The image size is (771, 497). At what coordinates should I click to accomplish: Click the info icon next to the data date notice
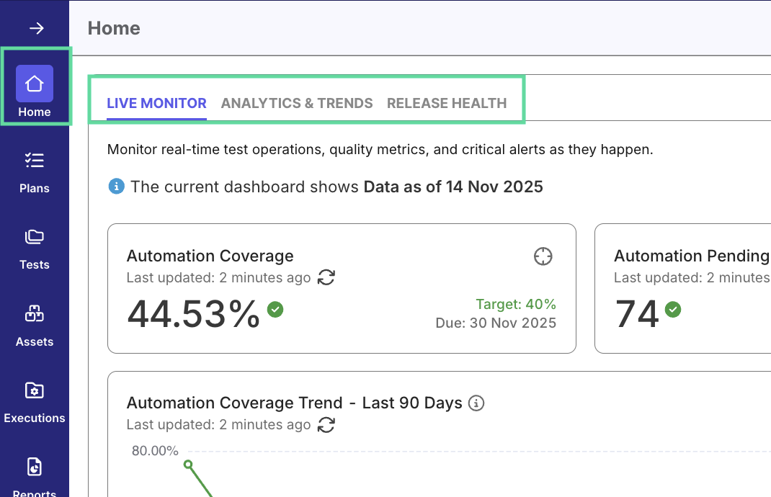pyautogui.click(x=116, y=186)
